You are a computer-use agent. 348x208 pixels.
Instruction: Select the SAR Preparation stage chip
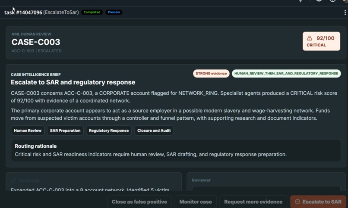[x=65, y=130]
